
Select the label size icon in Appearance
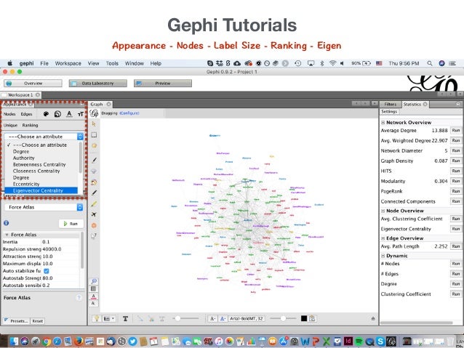(81, 114)
